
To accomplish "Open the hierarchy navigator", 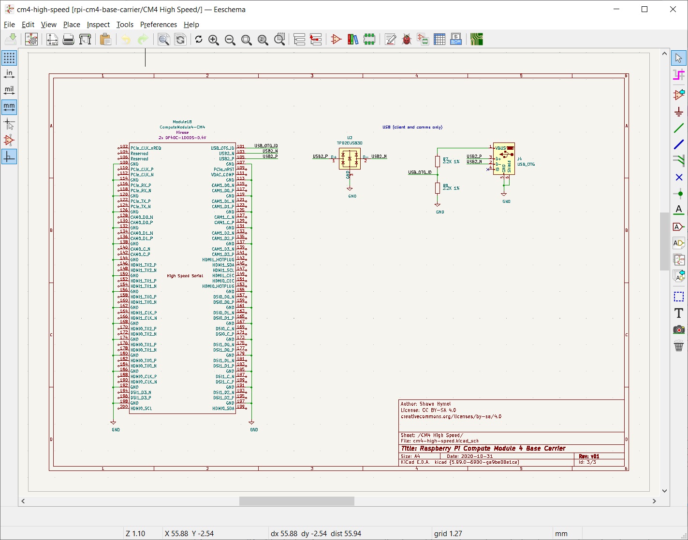I will (x=300, y=39).
